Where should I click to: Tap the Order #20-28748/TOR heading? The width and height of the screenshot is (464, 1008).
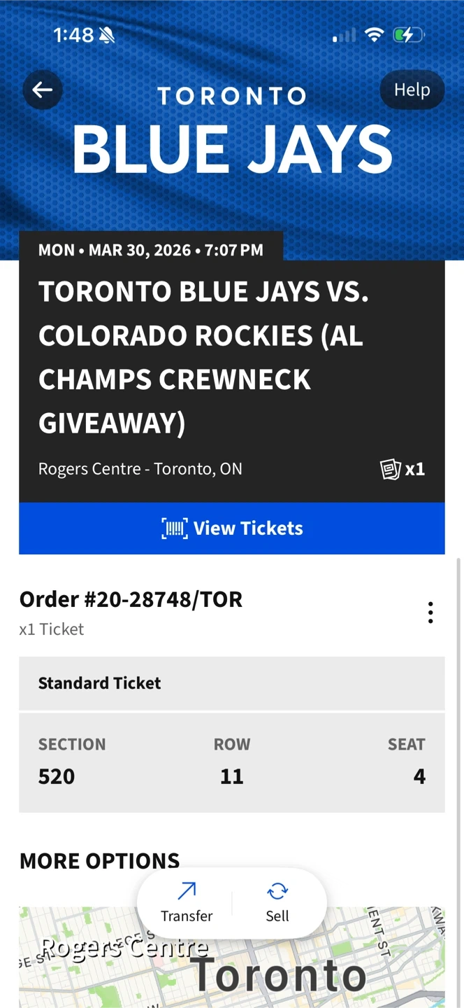click(131, 599)
